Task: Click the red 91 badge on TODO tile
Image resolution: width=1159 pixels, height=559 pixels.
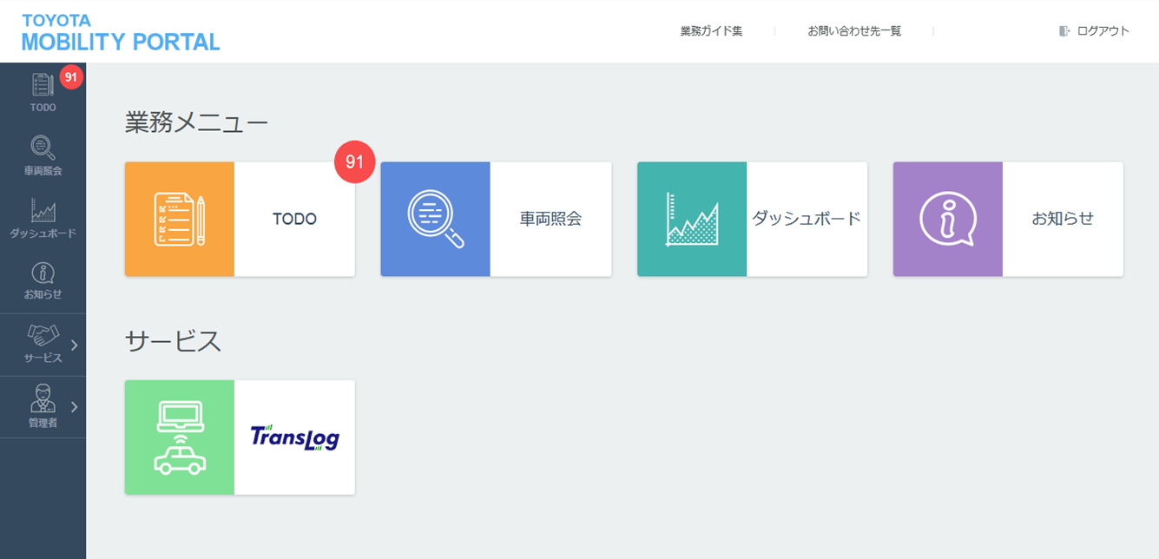Action: [x=354, y=162]
